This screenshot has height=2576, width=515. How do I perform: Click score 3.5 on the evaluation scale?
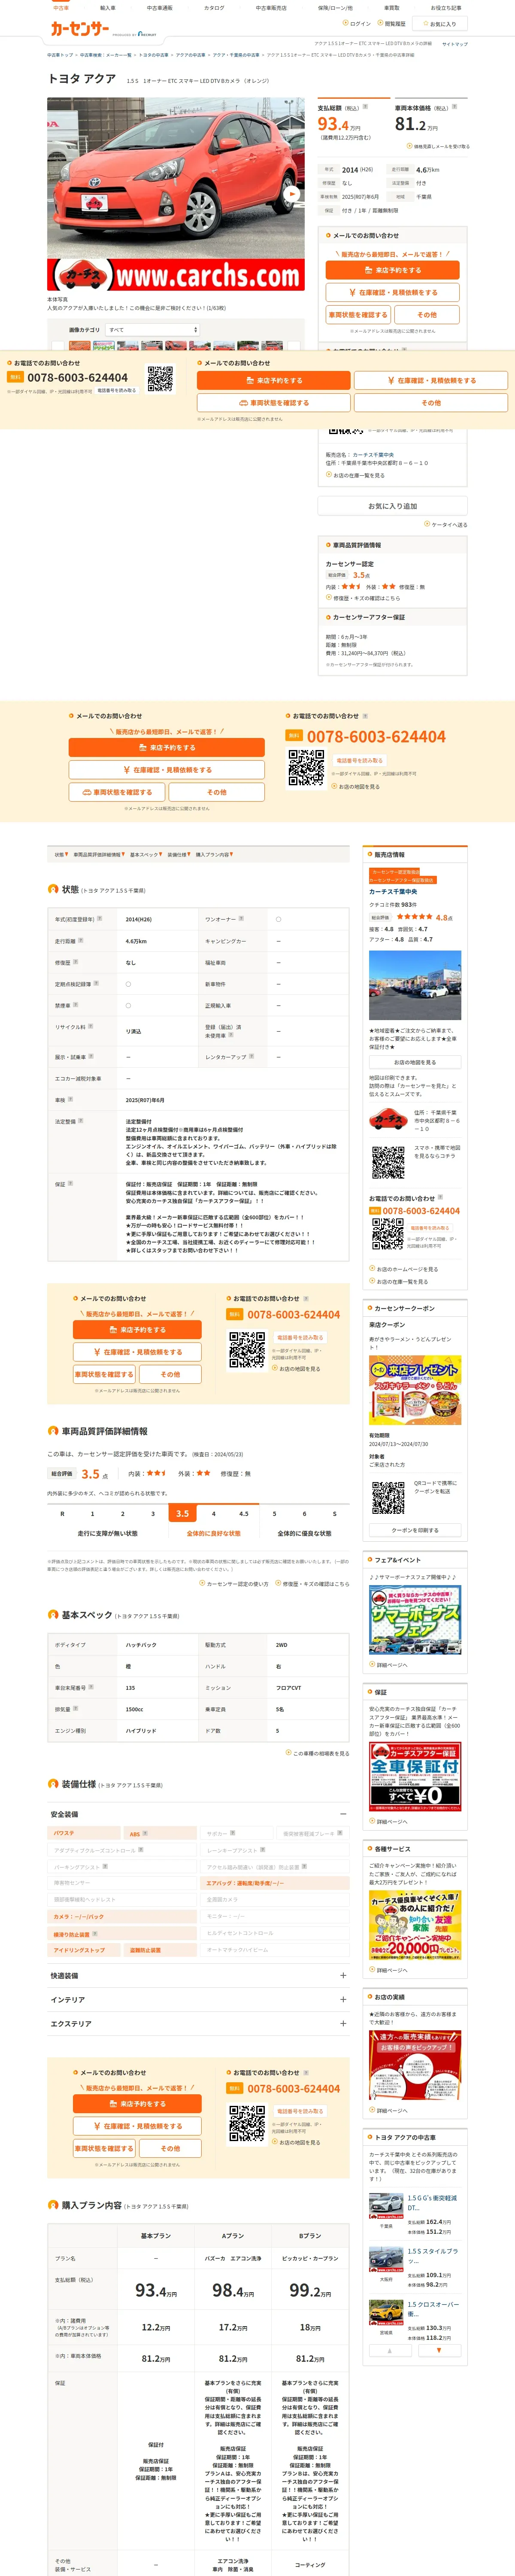[182, 1514]
